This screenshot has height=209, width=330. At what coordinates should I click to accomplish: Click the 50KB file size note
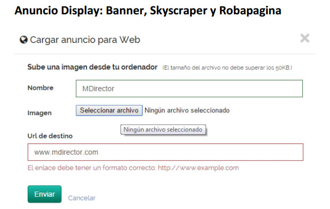point(227,68)
